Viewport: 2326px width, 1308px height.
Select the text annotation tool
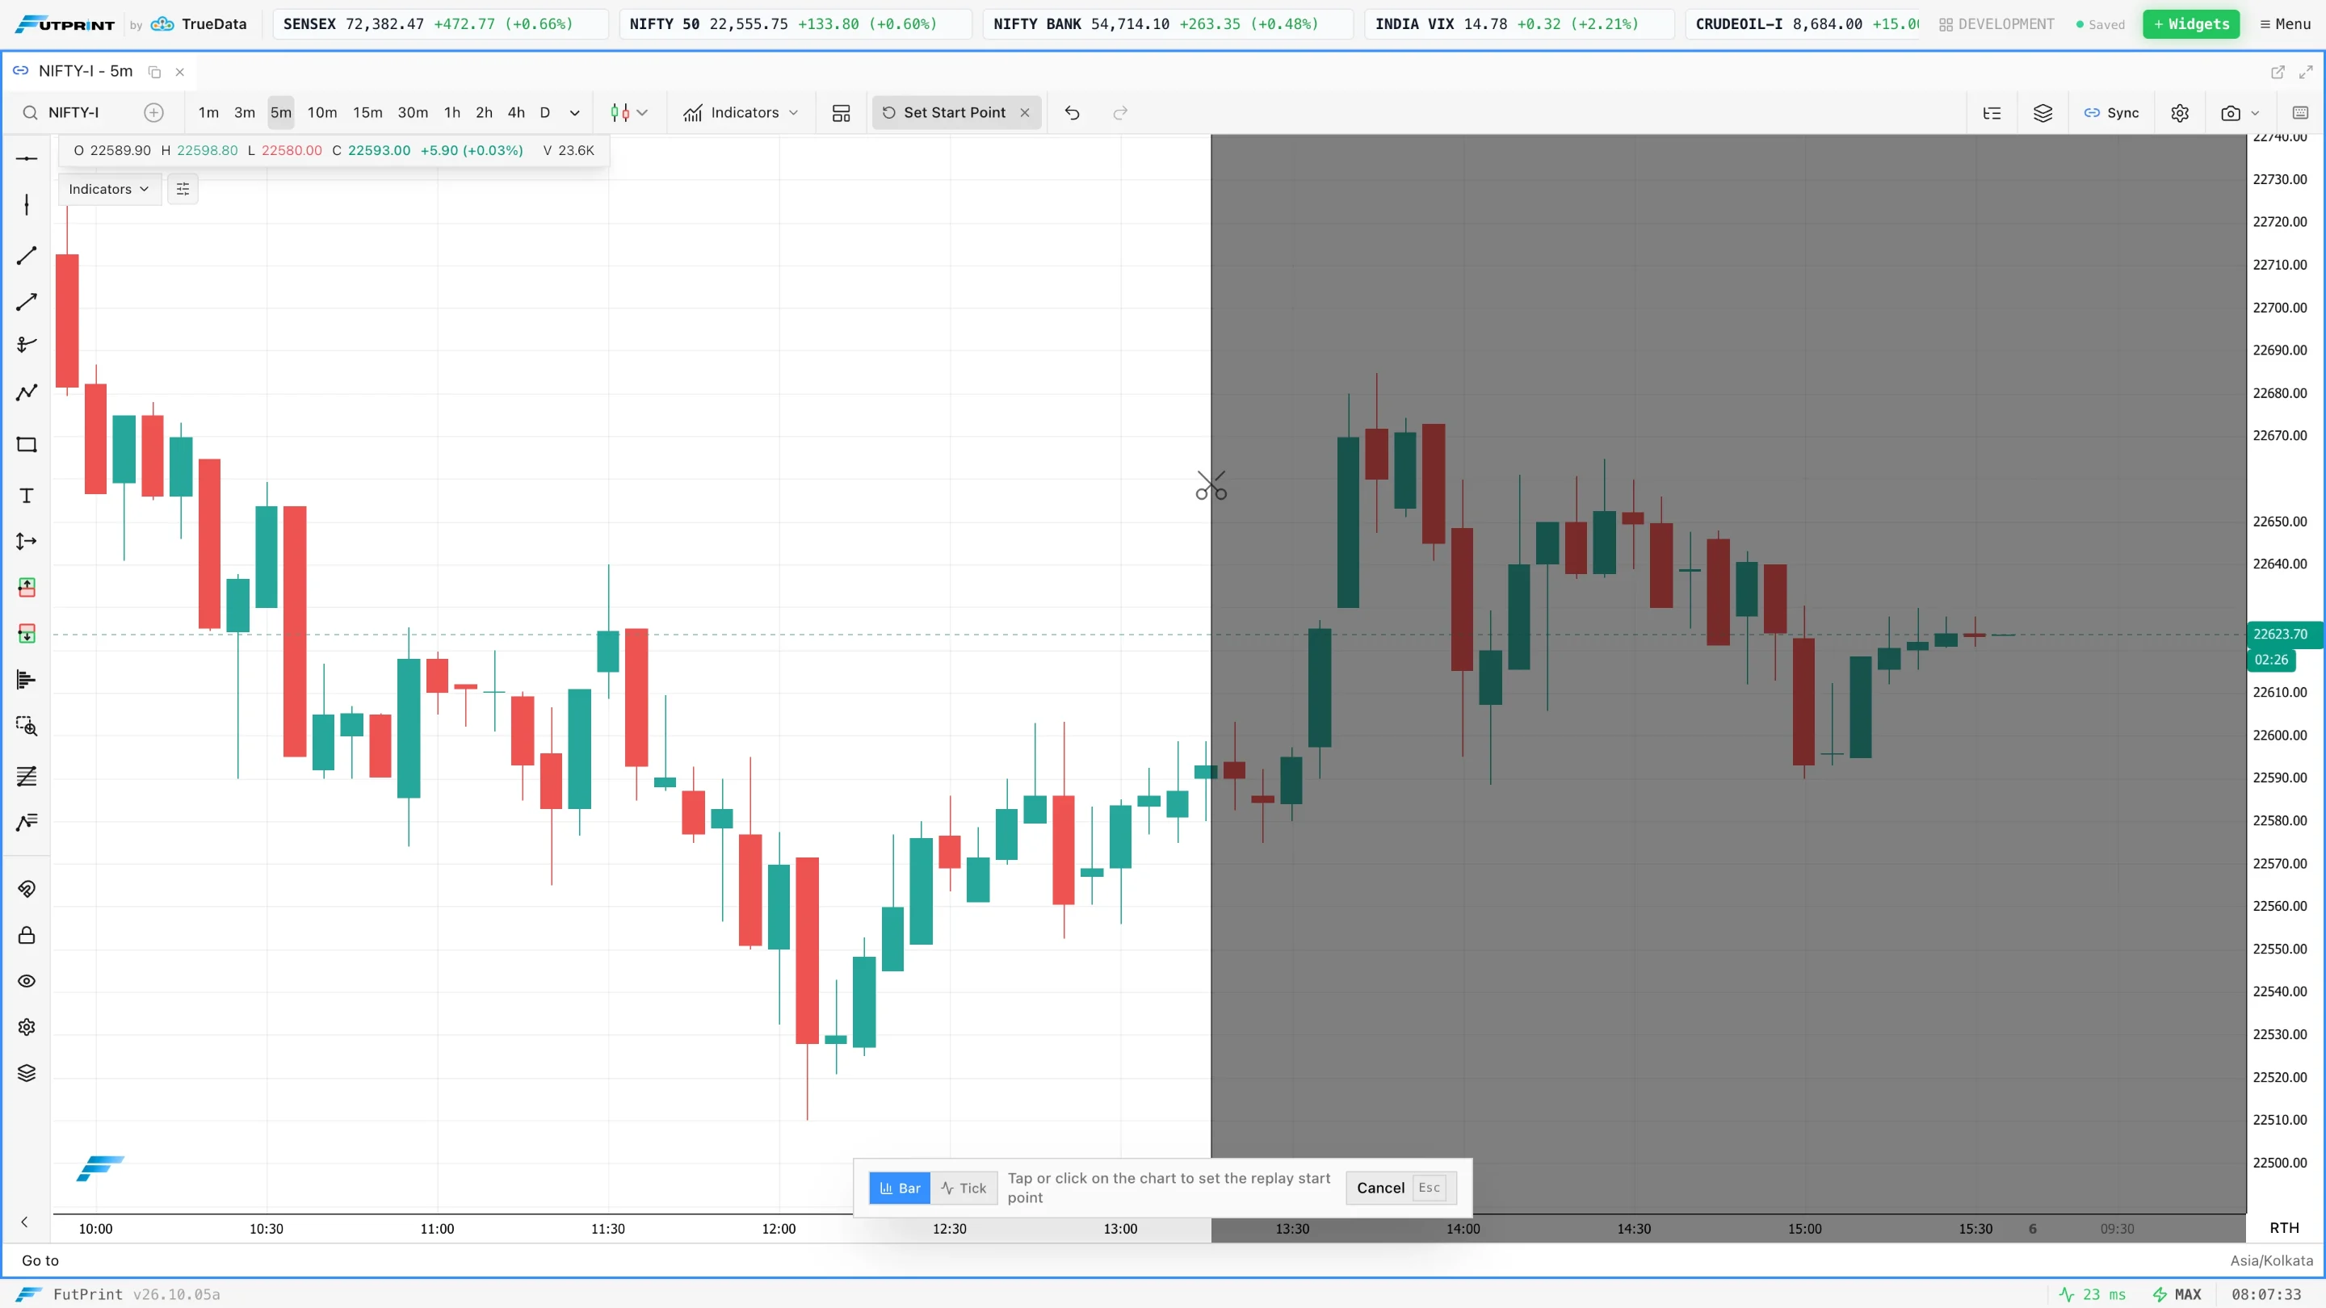[26, 496]
